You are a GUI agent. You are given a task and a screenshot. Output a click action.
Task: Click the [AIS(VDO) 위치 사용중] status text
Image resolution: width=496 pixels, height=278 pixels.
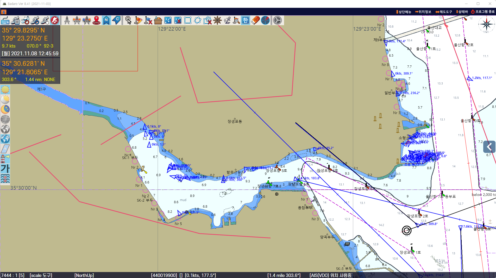331,275
